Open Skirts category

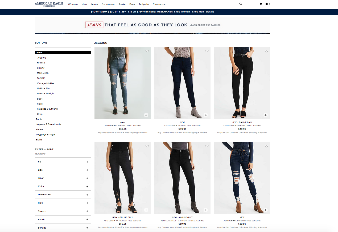tap(39, 140)
